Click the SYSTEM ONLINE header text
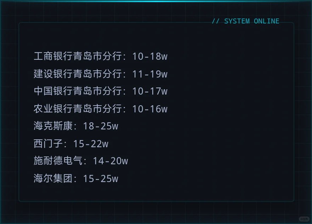This screenshot has width=312, height=224. [251, 21]
